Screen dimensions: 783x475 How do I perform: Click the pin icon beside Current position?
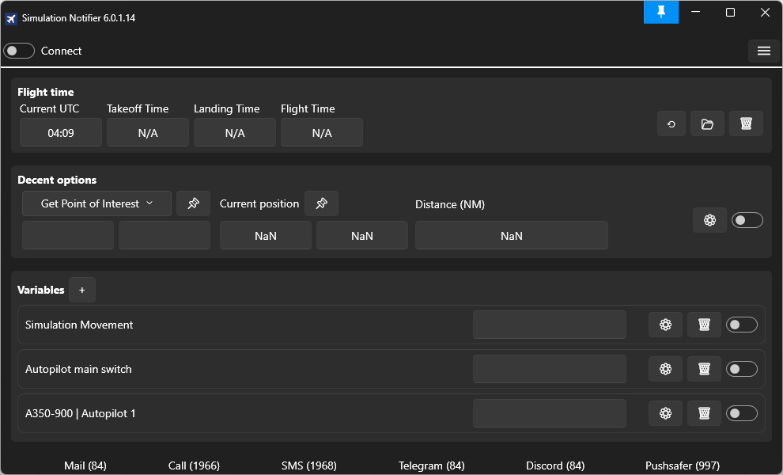(321, 203)
